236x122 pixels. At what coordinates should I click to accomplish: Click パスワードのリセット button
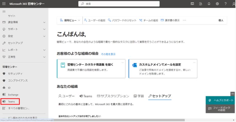click(122, 20)
